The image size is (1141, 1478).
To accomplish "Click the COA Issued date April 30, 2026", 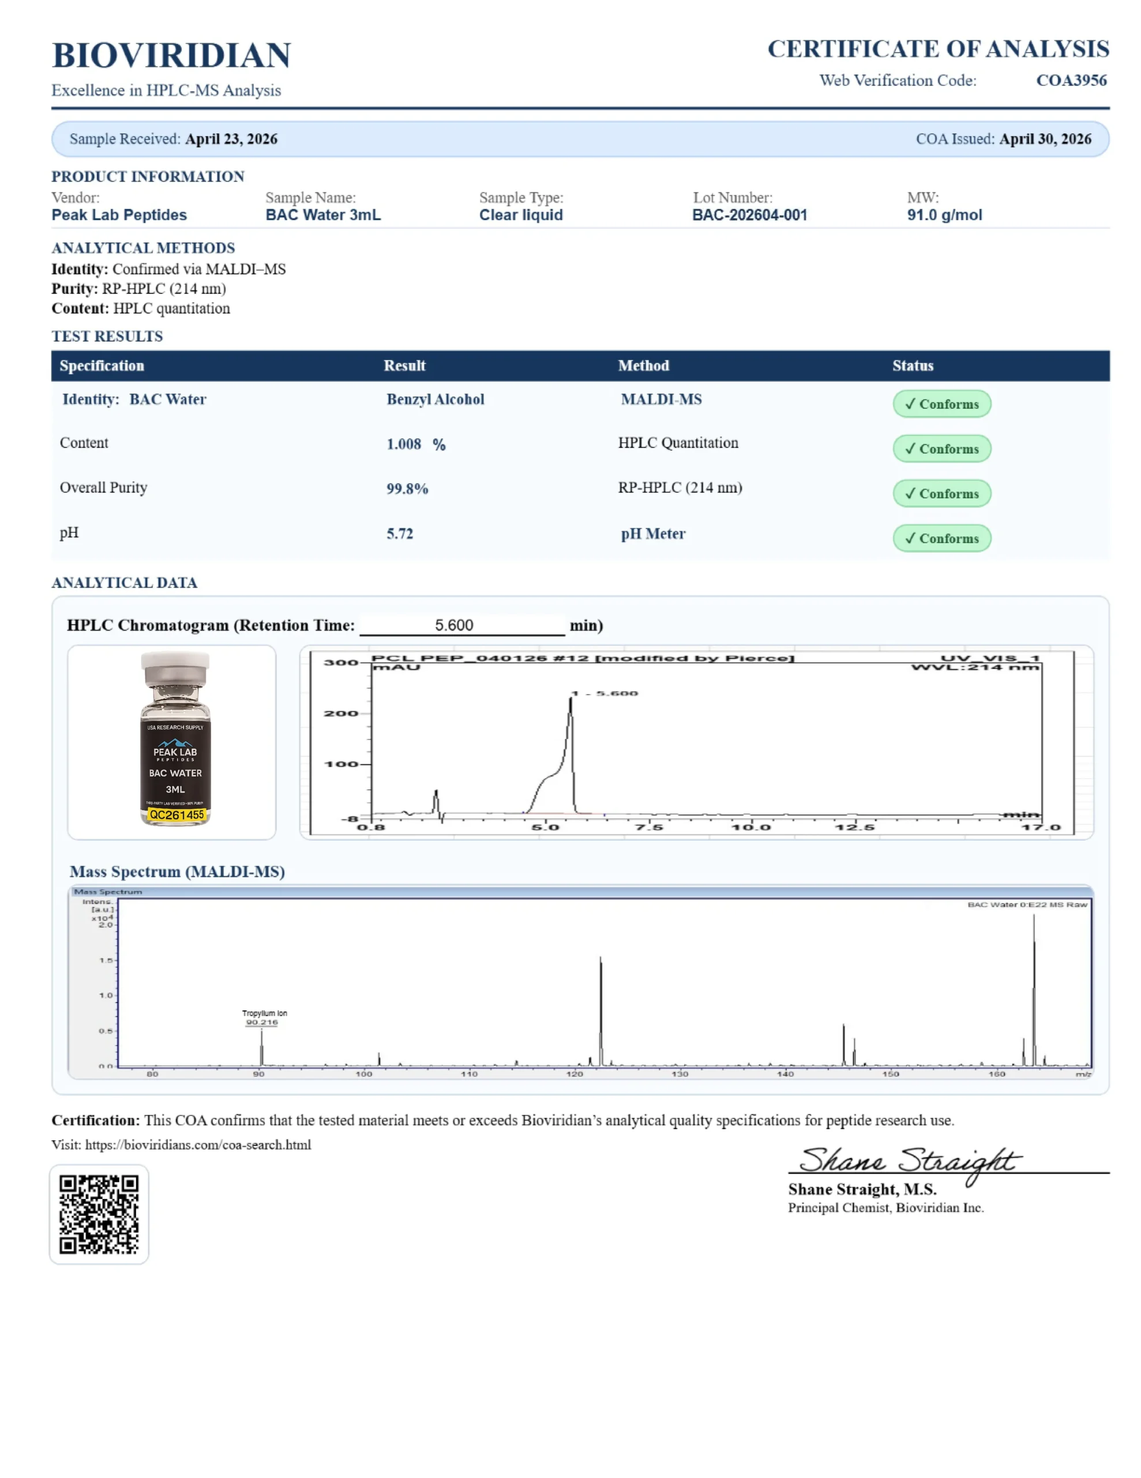I will pos(1045,139).
